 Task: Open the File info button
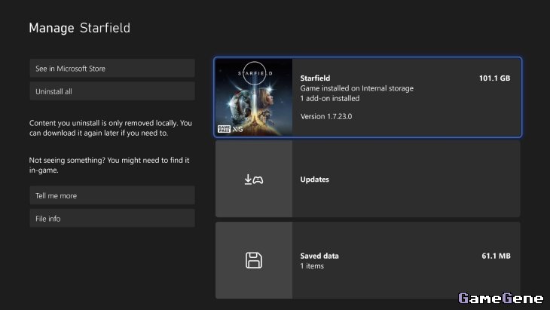point(112,219)
